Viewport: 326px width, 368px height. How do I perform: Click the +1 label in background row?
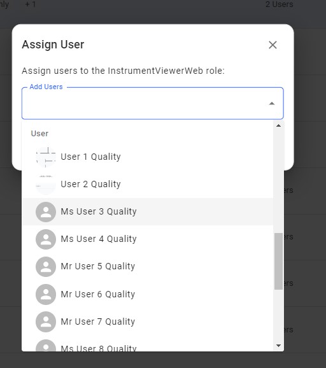click(31, 4)
